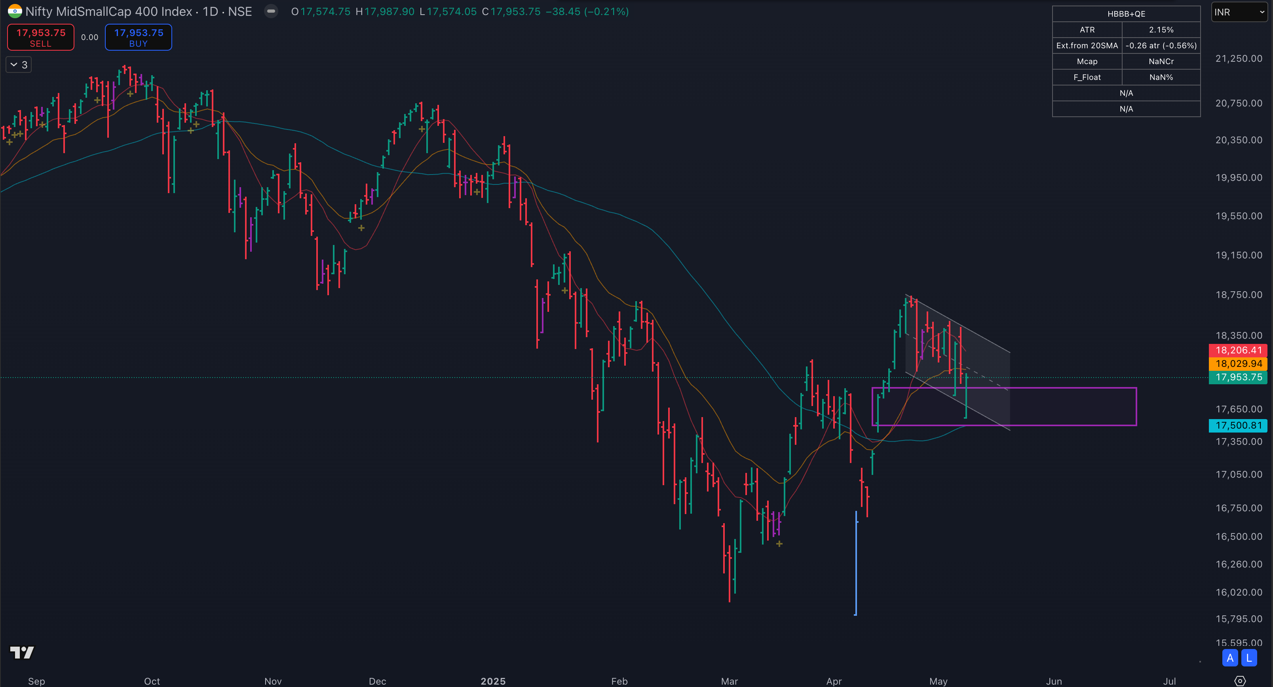Viewport: 1273px width, 687px height.
Task: Click the low value L17,574.05
Action: (448, 11)
